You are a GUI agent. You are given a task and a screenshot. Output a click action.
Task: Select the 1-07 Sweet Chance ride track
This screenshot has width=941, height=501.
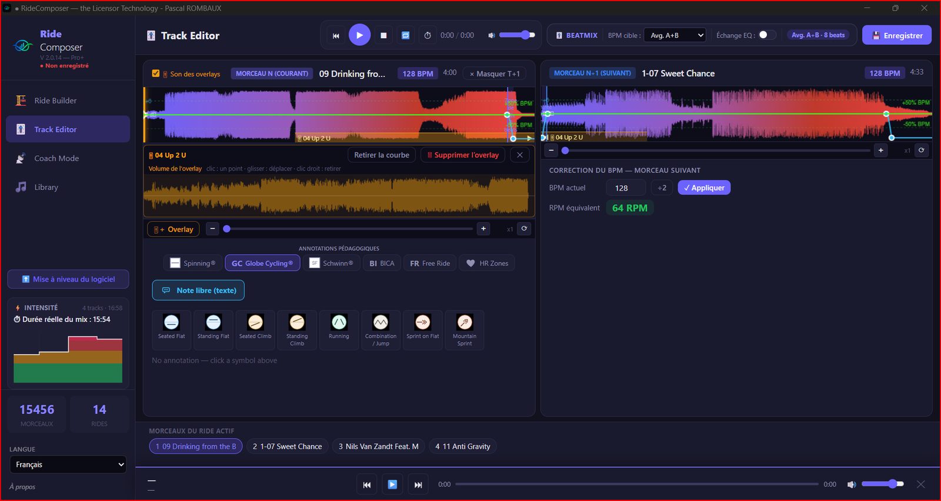coord(287,446)
